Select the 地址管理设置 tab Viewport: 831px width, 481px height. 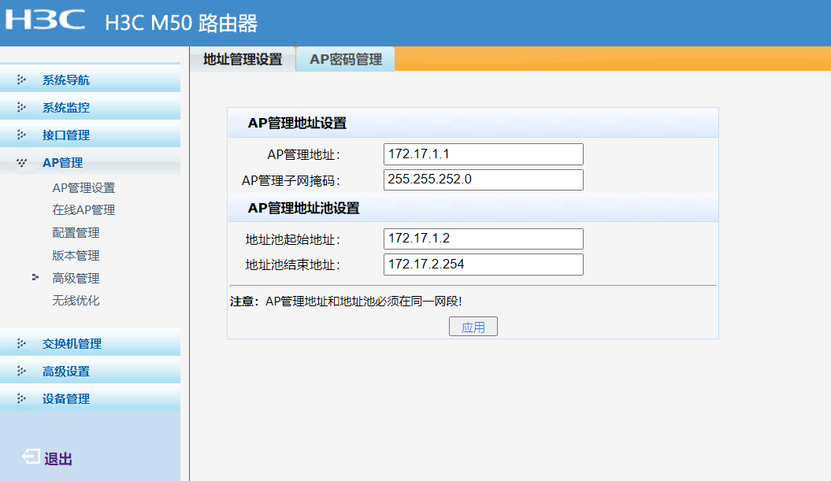[x=243, y=59]
